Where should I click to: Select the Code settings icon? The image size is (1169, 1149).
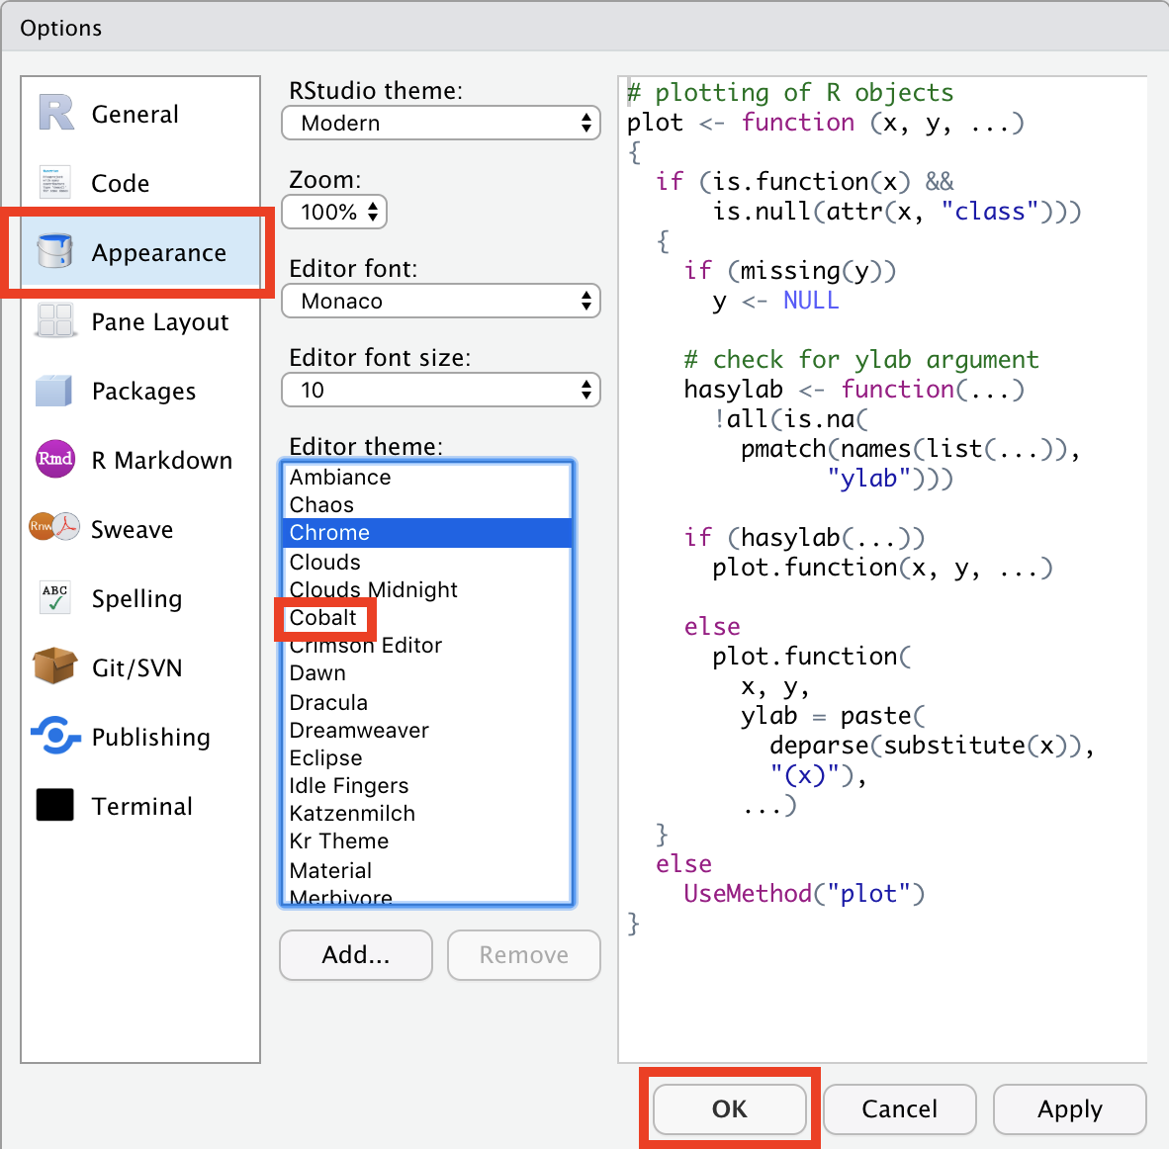54,182
